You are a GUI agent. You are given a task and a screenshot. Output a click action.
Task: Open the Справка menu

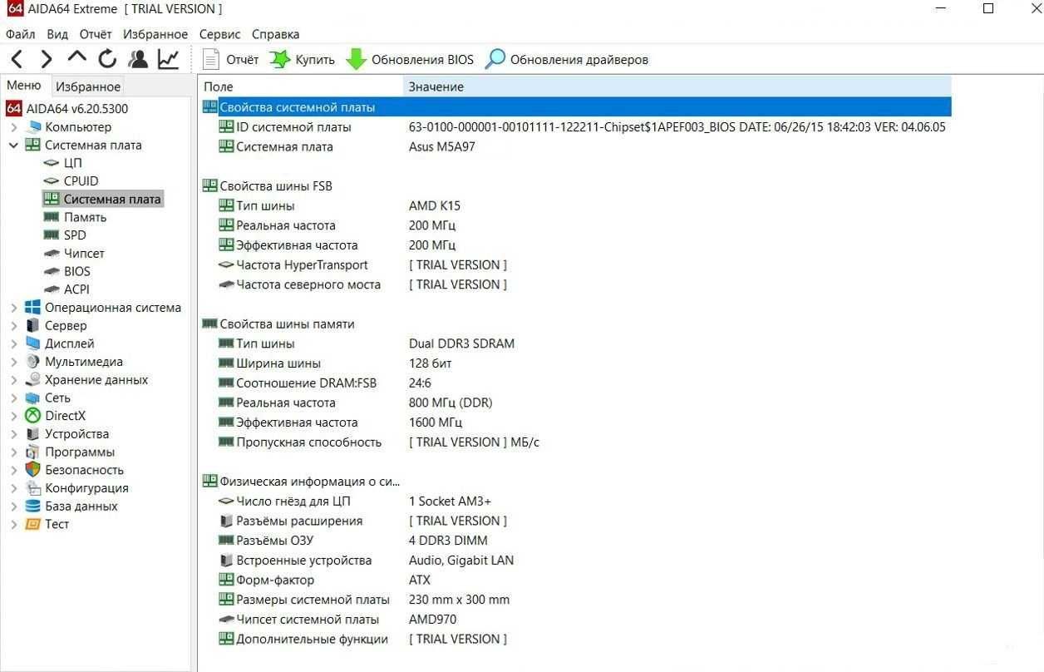pyautogui.click(x=275, y=34)
